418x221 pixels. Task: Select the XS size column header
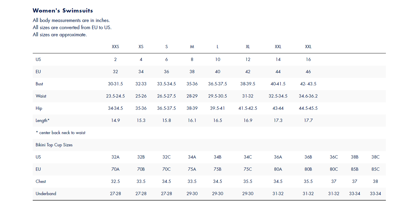141,47
